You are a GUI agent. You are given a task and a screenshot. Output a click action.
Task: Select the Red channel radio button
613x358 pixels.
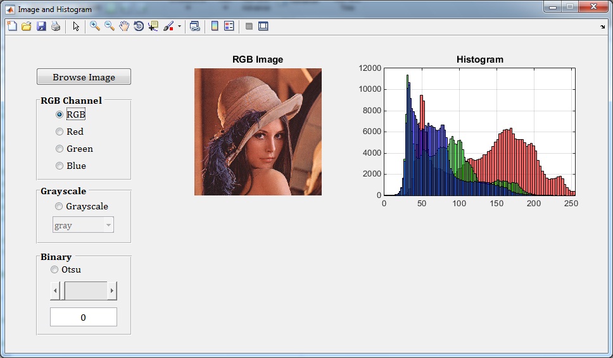tap(60, 132)
